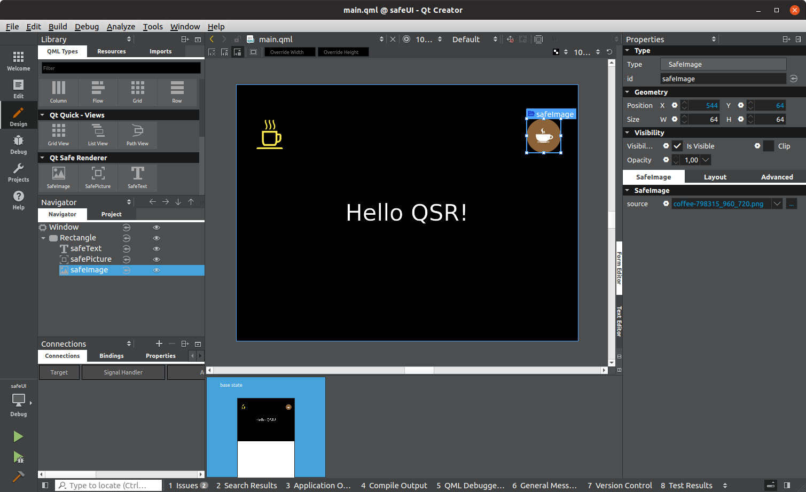Open the Analyze menu
Image resolution: width=806 pixels, height=492 pixels.
121,27
